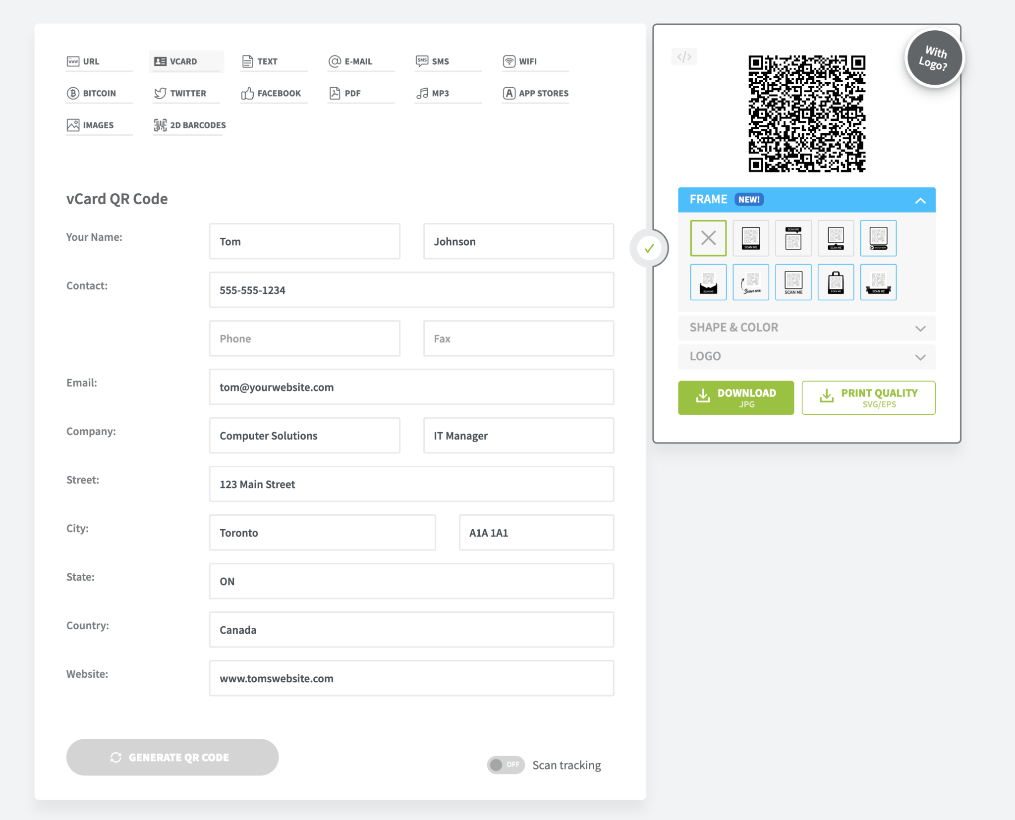This screenshot has height=820, width=1015.
Task: Collapse the FRAME section
Action: (921, 200)
